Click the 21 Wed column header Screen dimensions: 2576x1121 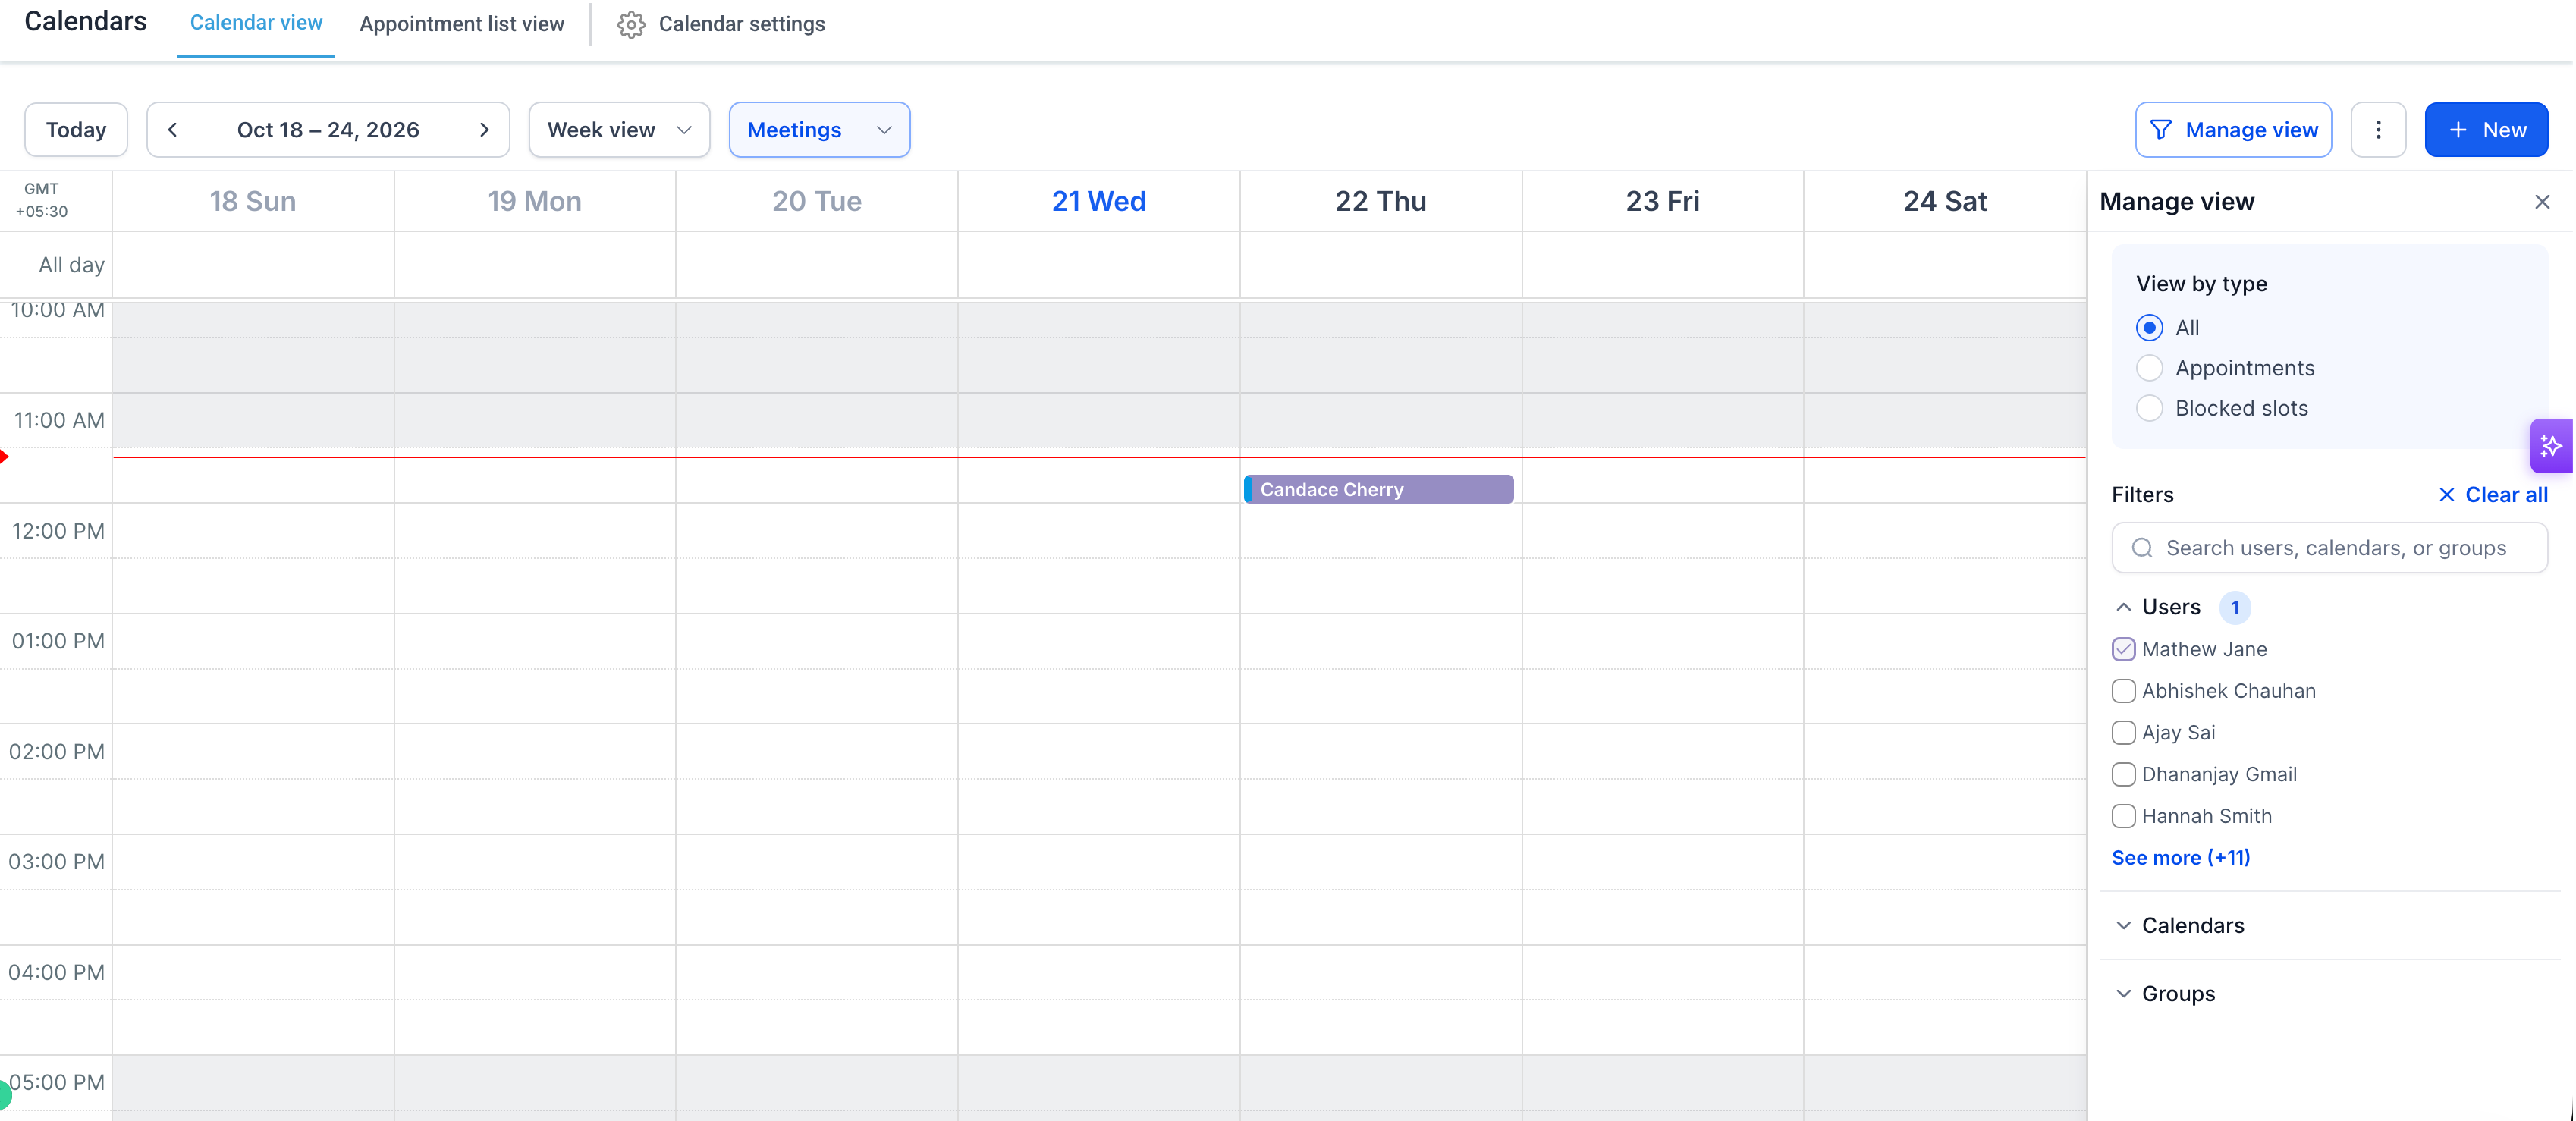coord(1098,202)
